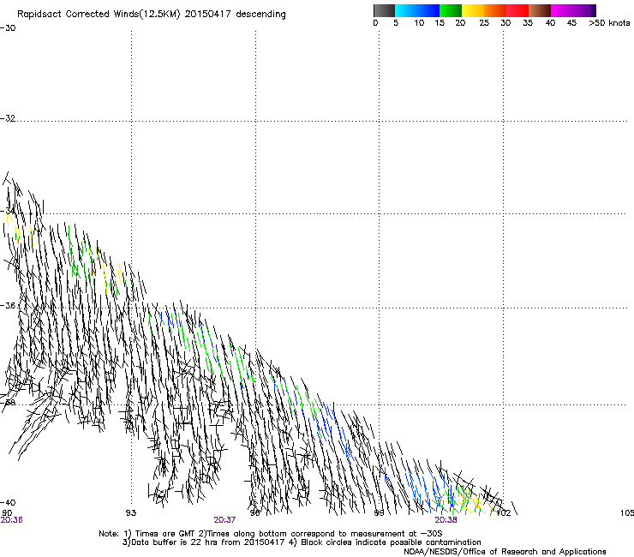Click the '>50 knots' legend label
Screen dimensions: 634x557
pyautogui.click(x=609, y=23)
